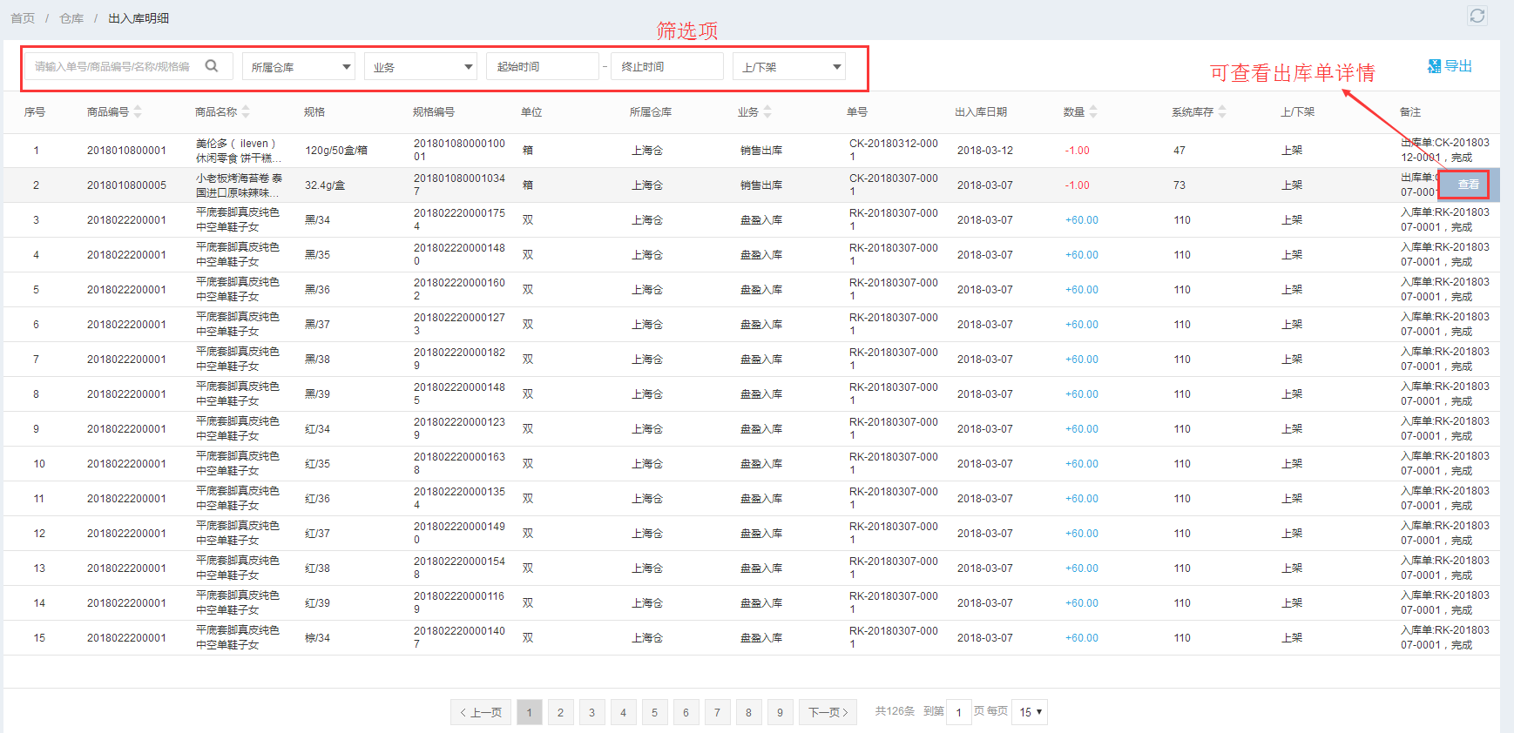Click spec 黑/34 in row 3
Viewport: 1514px width, 733px height.
point(317,220)
